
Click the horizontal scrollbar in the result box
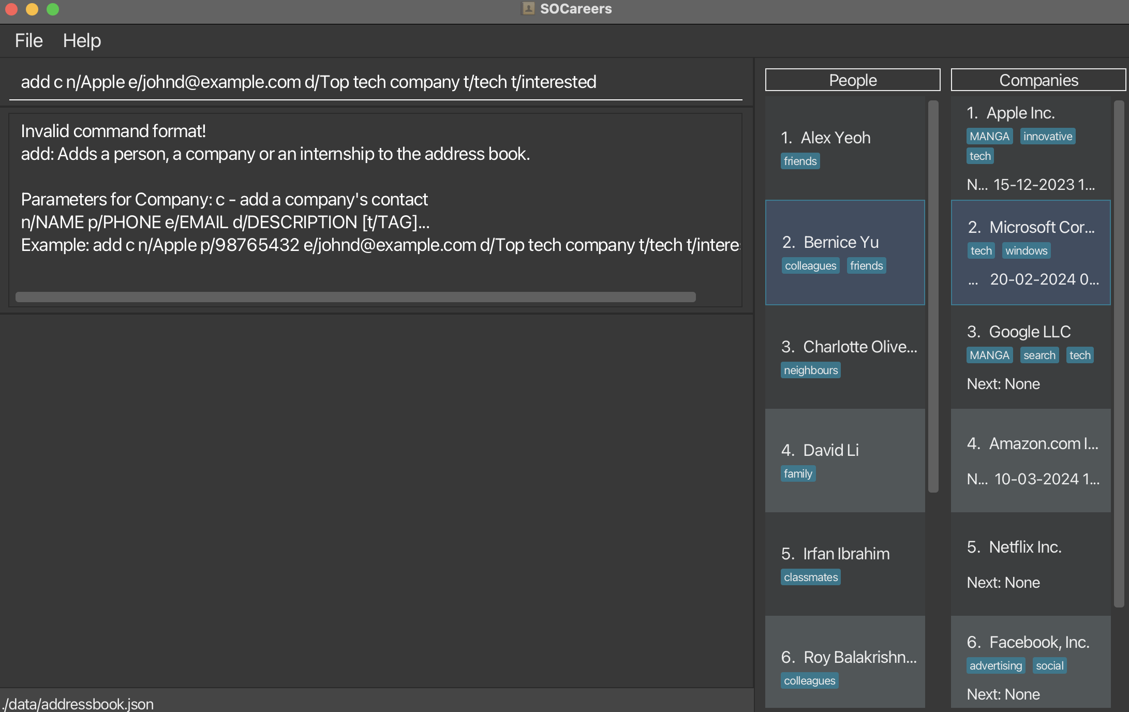pos(355,296)
